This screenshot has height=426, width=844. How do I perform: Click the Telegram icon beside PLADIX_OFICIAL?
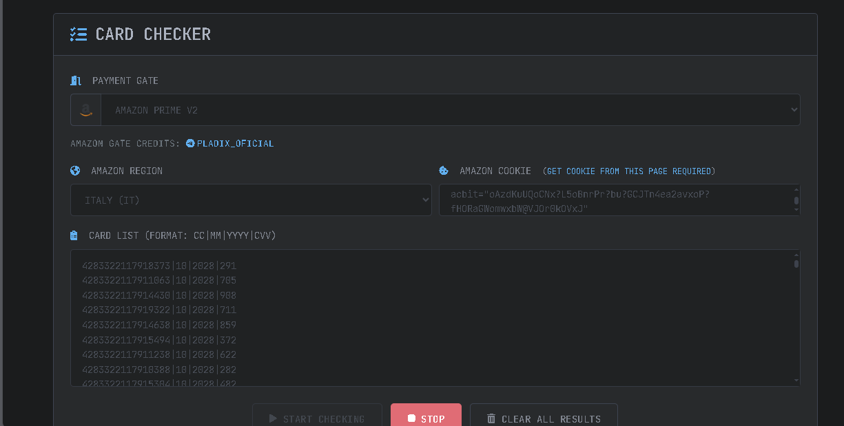click(x=190, y=143)
